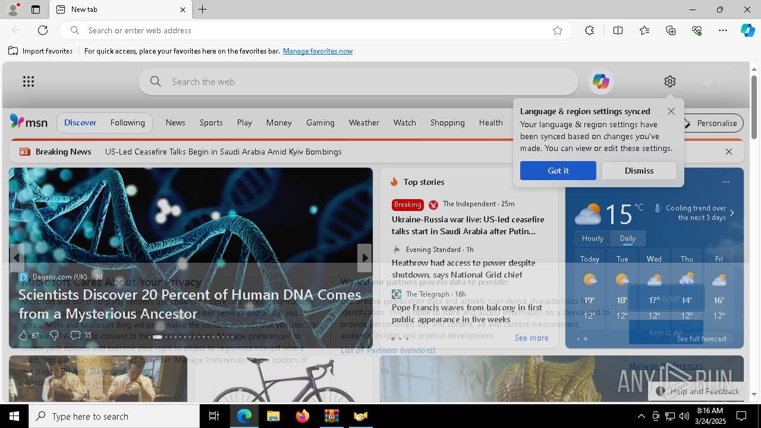This screenshot has height=428, width=761.
Task: Open weather card more options ellipsis
Action: point(725,182)
